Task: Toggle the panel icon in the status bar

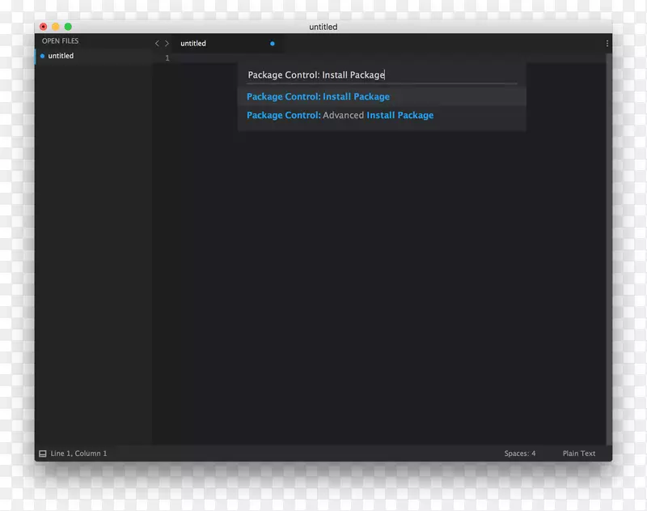Action: (42, 454)
